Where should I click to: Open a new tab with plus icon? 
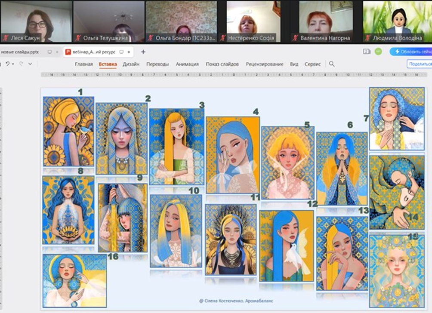pos(143,52)
